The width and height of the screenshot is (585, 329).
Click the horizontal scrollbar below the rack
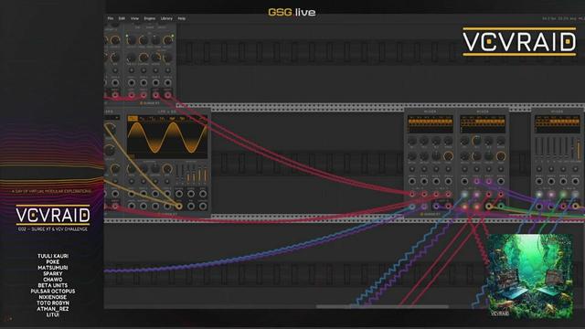click(x=382, y=307)
